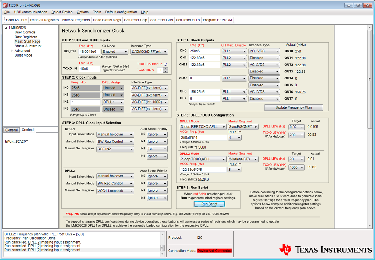
Task: Open the Select Device menu
Action: [62, 12]
